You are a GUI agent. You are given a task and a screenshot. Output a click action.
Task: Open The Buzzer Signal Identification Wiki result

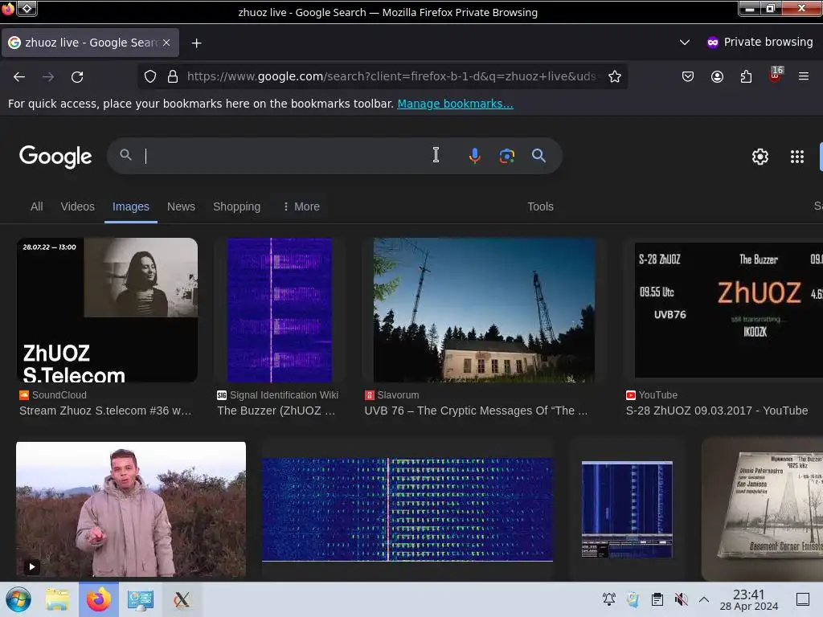(x=276, y=411)
